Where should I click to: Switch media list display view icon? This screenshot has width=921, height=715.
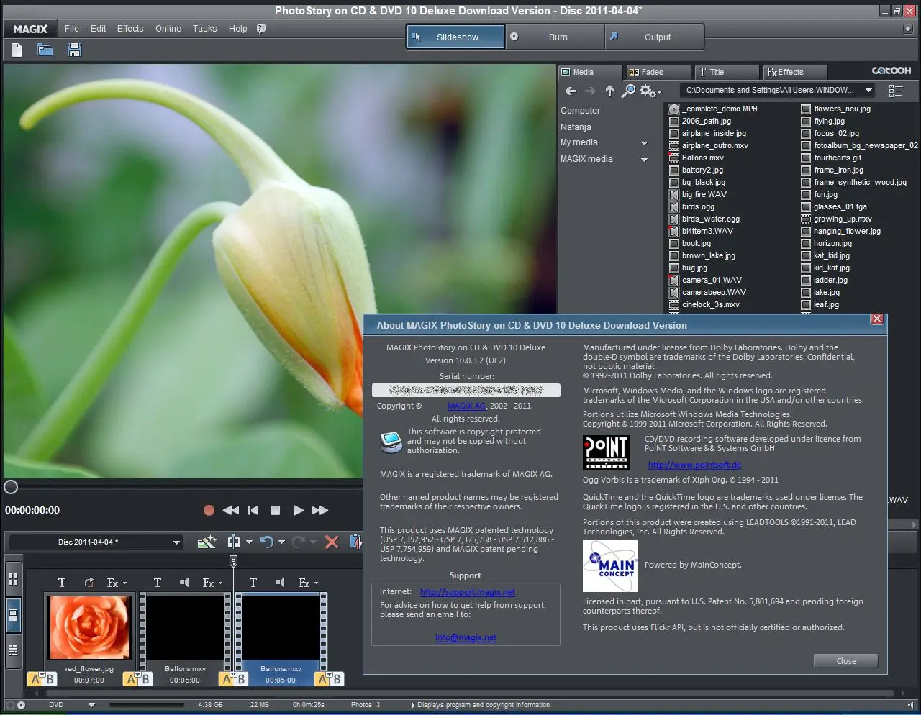tap(896, 91)
